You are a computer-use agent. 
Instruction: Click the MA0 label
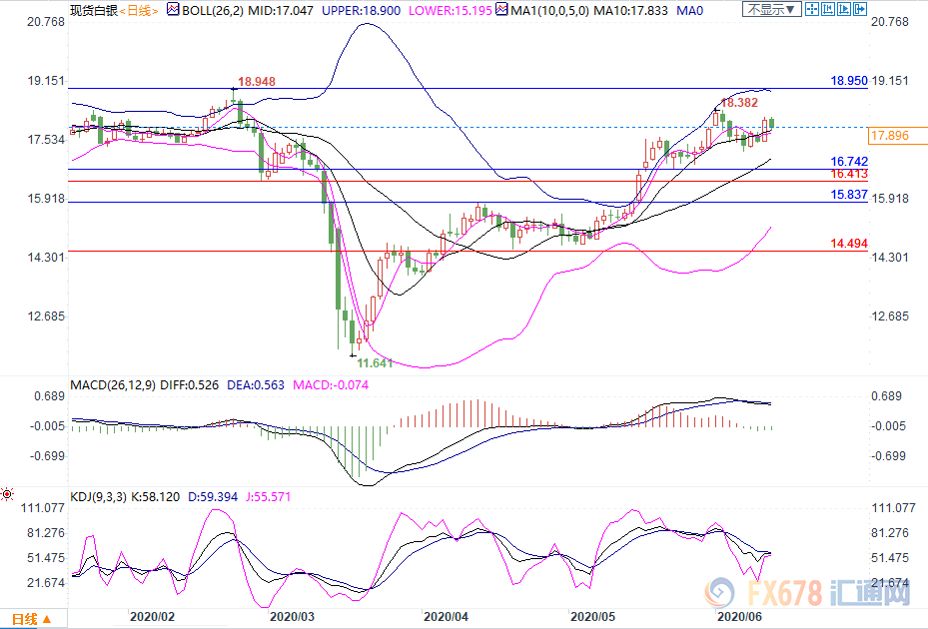pyautogui.click(x=689, y=11)
